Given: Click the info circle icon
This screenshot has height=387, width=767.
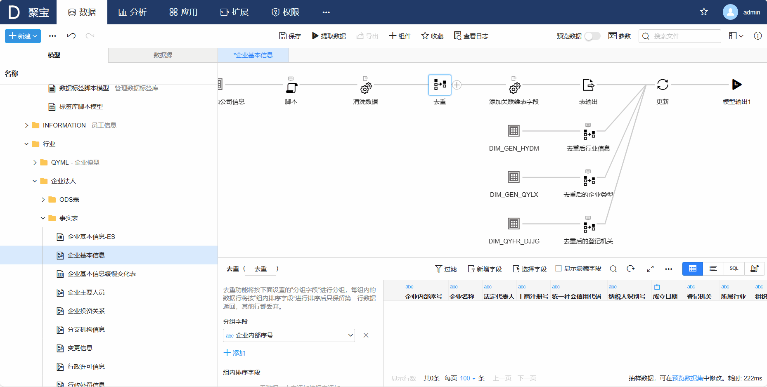Looking at the screenshot, I should click(x=758, y=36).
